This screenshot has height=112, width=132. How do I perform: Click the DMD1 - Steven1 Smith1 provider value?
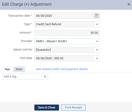(51, 41)
